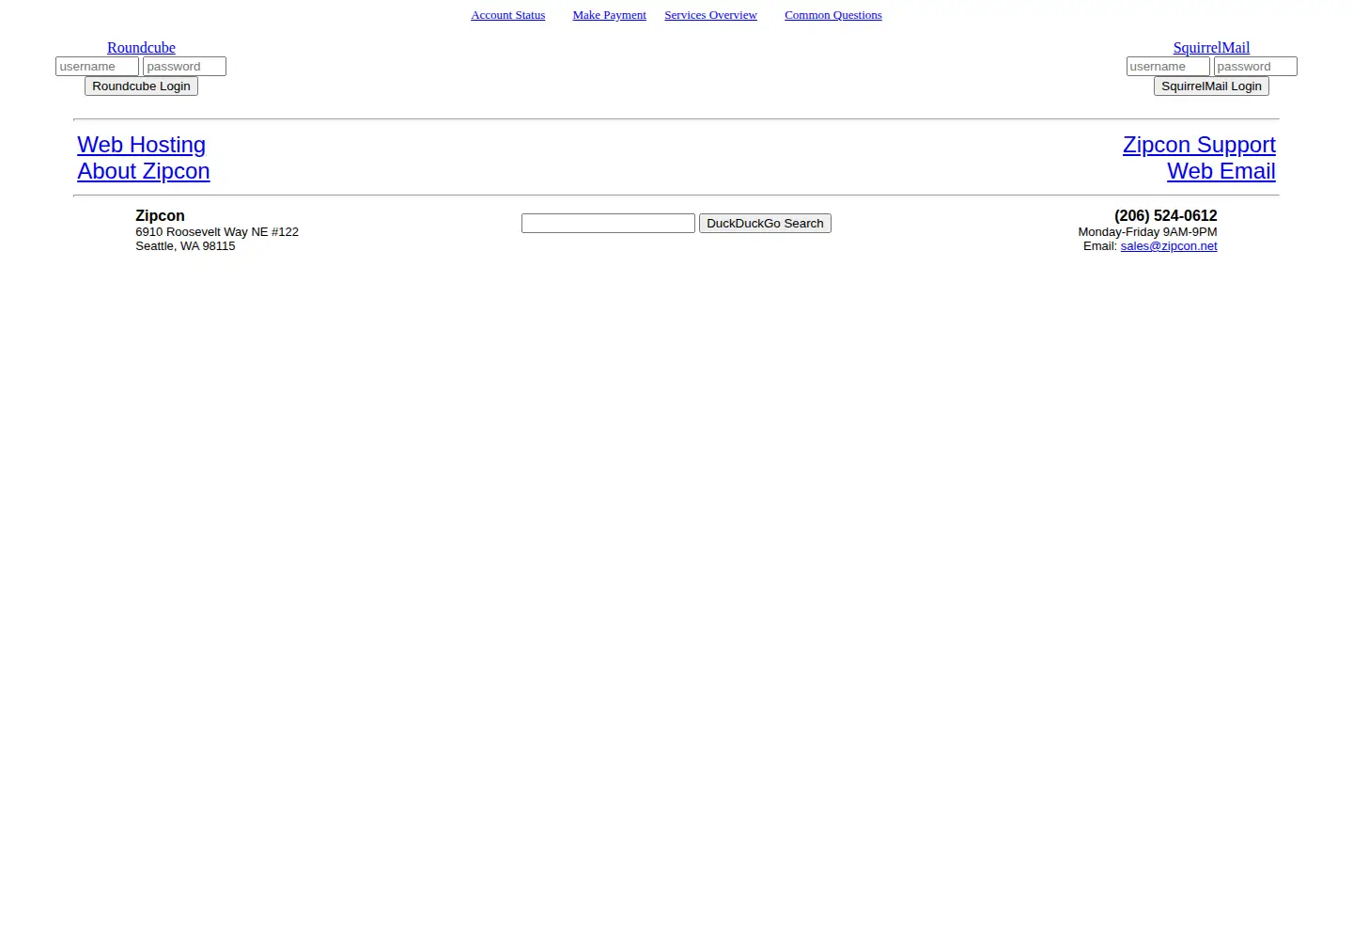The image size is (1353, 940).
Task: Select the bold Zipcon company name
Action: pyautogui.click(x=160, y=216)
